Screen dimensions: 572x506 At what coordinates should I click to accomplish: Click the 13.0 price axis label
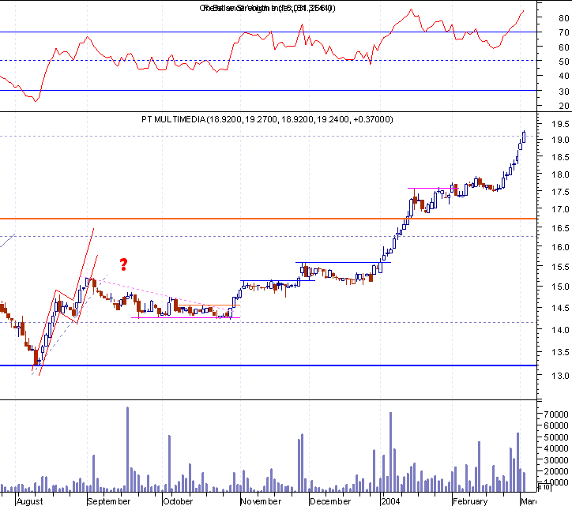tap(560, 376)
